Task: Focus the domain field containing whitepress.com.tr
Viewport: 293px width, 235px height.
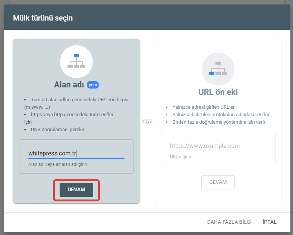Action: 76,153
